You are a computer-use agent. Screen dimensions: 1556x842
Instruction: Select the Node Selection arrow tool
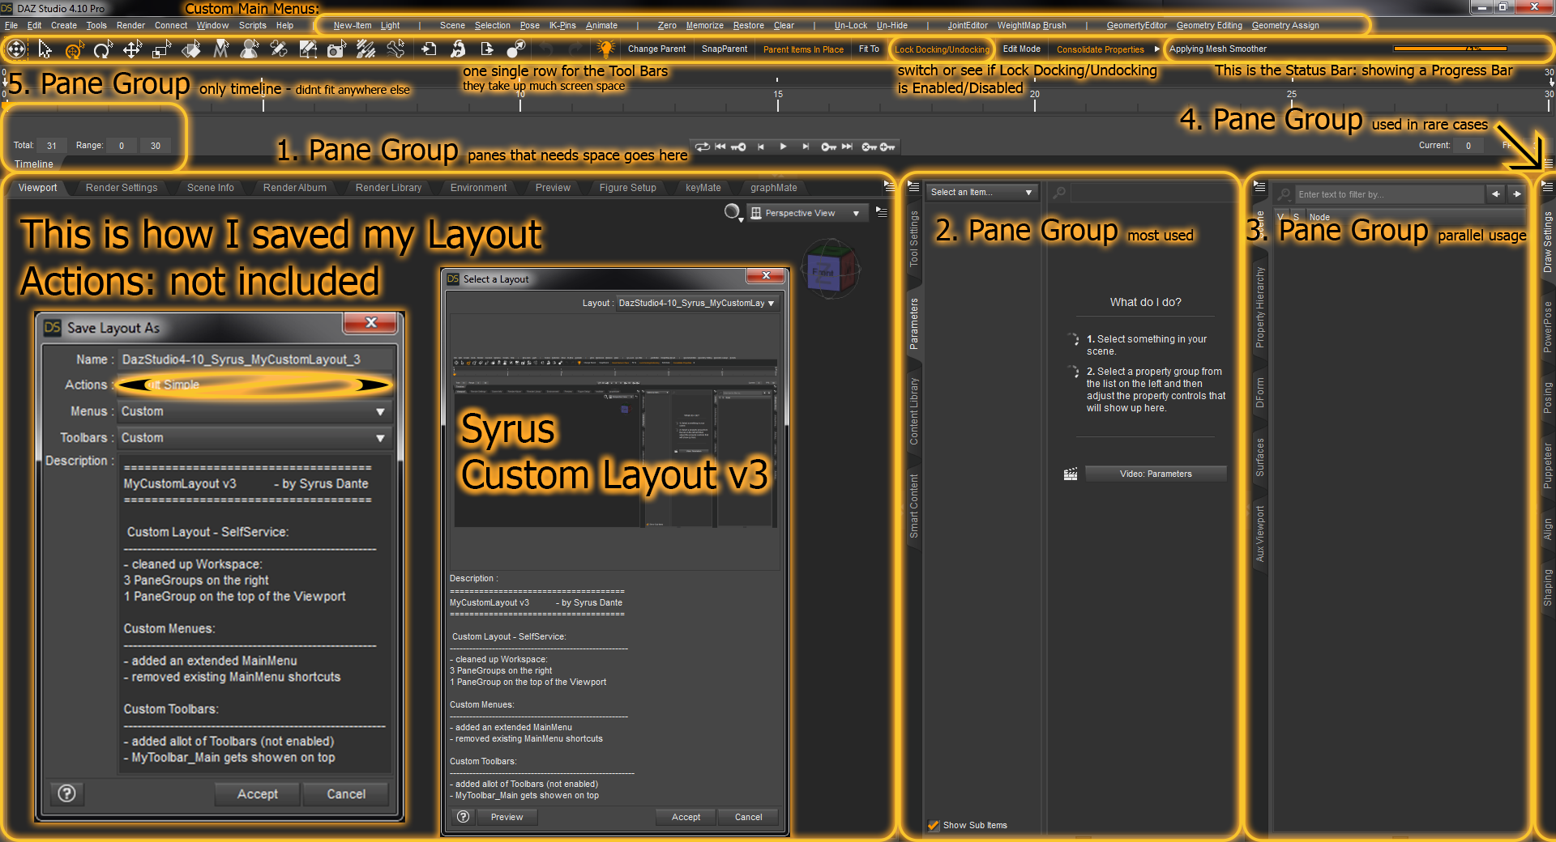coord(45,49)
